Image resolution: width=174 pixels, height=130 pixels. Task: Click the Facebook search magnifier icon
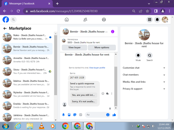[x=13, y=20]
